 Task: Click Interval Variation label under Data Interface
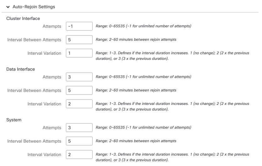point(44,104)
